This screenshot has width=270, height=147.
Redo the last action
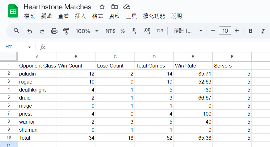(42, 31)
